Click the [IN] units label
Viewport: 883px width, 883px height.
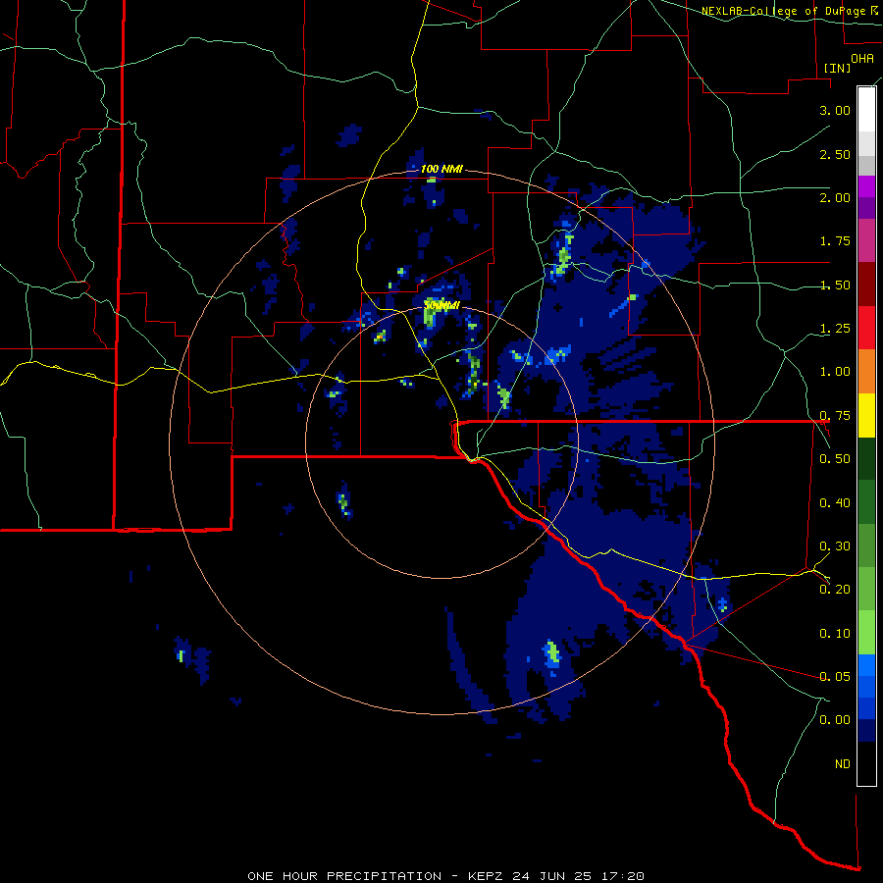click(837, 68)
